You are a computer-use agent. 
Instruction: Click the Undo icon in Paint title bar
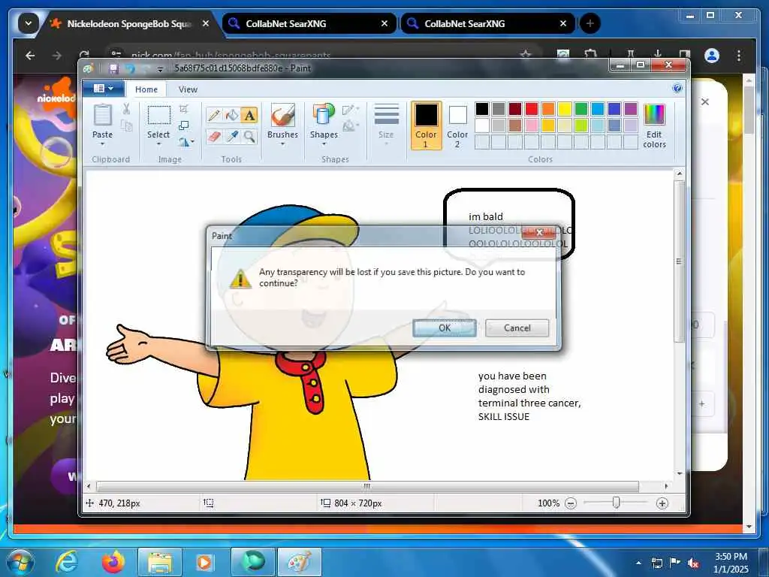click(129, 68)
